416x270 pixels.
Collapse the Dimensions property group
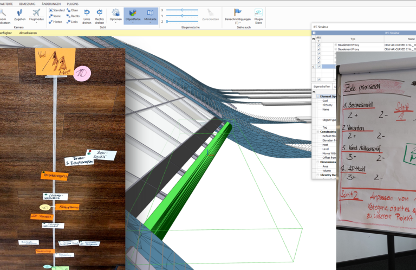point(318,162)
